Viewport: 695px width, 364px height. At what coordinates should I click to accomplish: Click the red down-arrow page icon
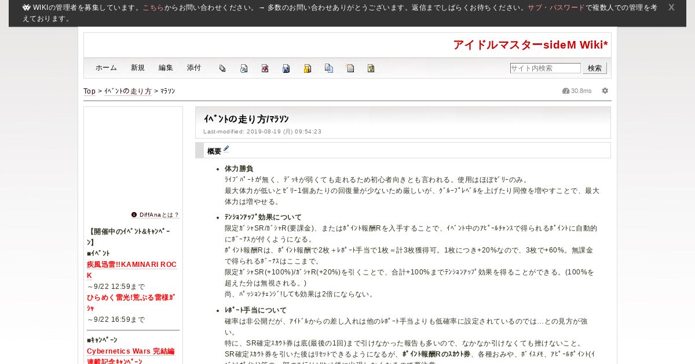[x=265, y=68]
